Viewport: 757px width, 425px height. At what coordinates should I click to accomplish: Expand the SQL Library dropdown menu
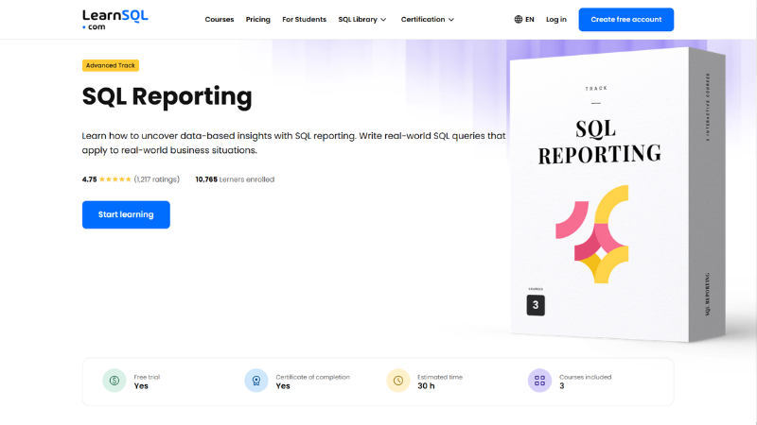coord(362,20)
